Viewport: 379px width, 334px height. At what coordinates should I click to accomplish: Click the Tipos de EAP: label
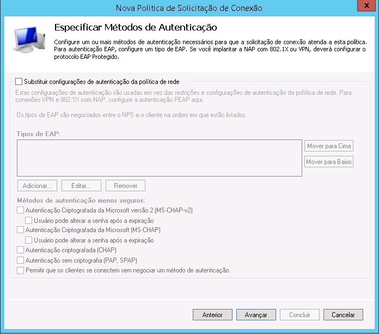click(x=39, y=133)
